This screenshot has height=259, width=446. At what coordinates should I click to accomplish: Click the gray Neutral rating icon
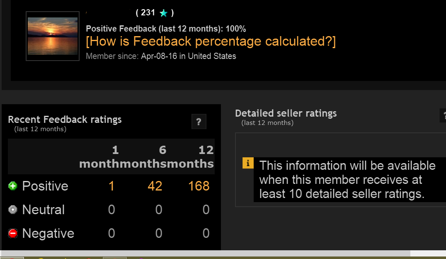(13, 210)
